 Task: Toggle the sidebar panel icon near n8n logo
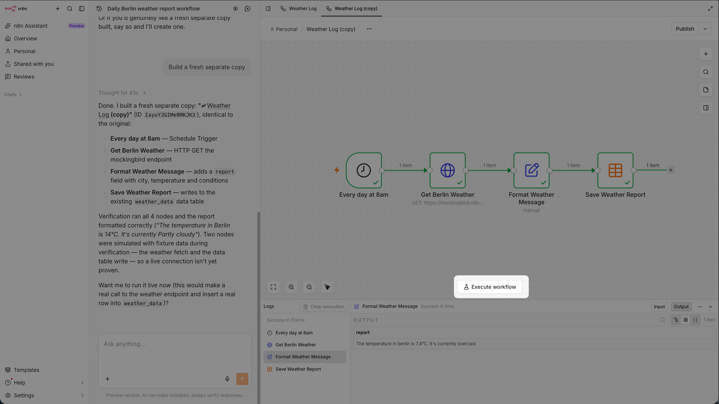click(82, 9)
